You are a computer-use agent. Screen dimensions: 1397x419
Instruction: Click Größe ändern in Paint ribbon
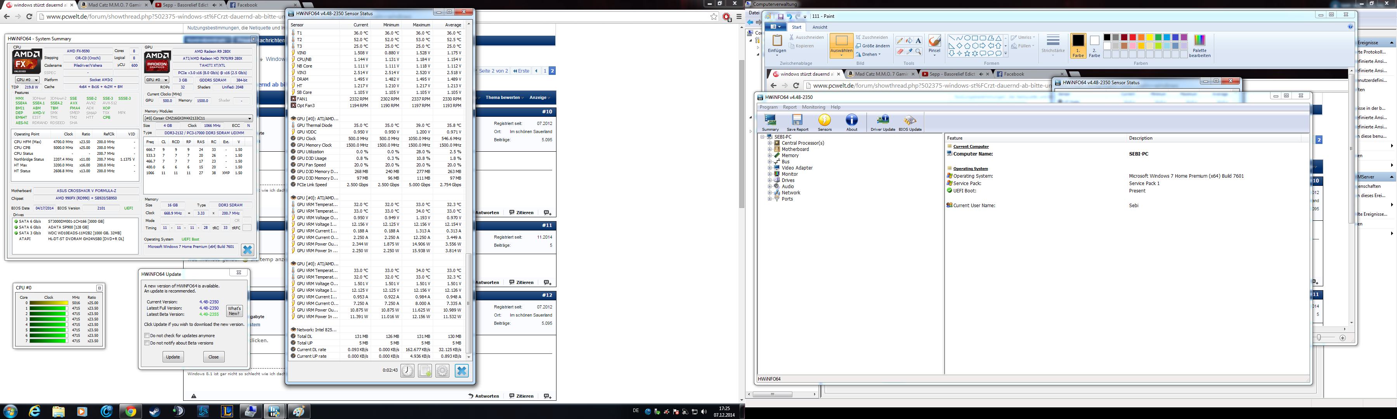pyautogui.click(x=873, y=46)
